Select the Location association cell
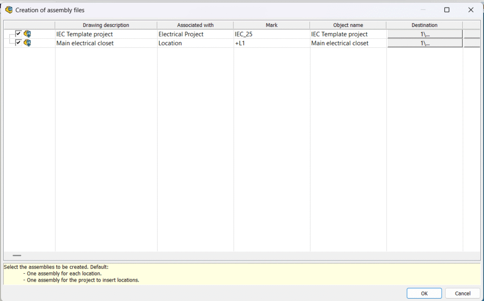 (x=195, y=43)
